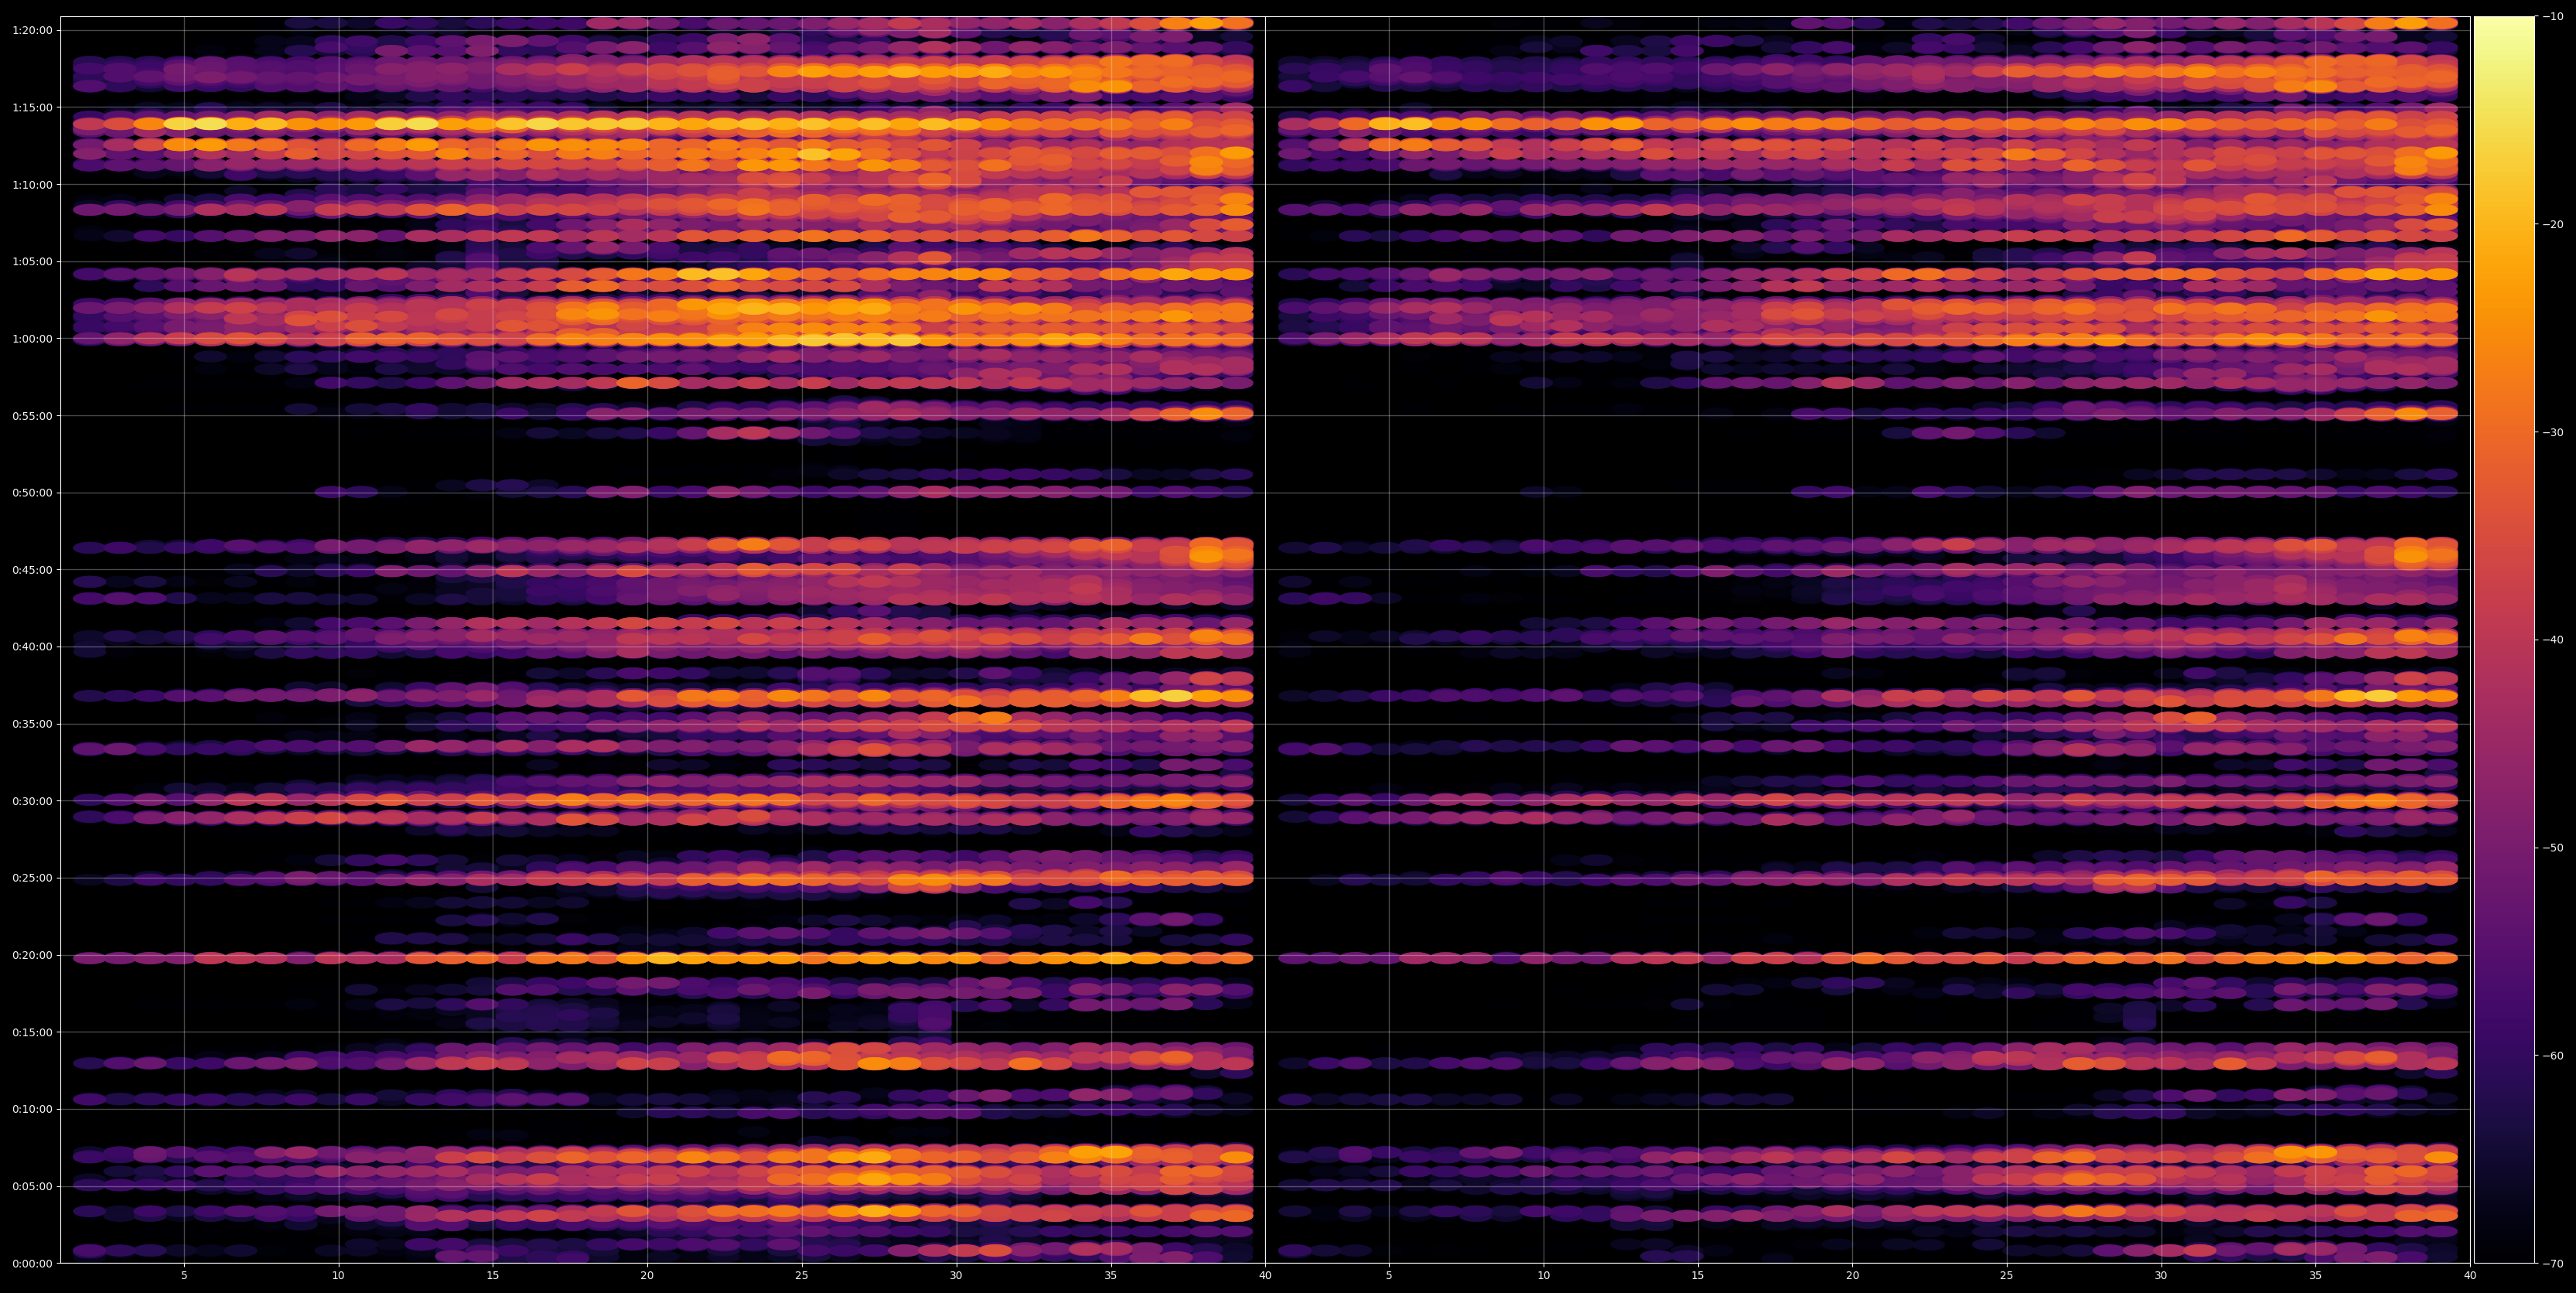Click the 0:55:00 time axis label

tap(32, 415)
